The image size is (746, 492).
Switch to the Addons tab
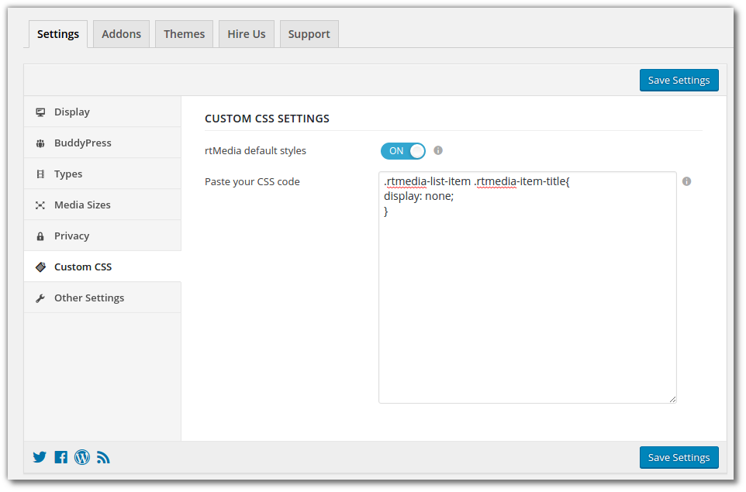point(121,33)
